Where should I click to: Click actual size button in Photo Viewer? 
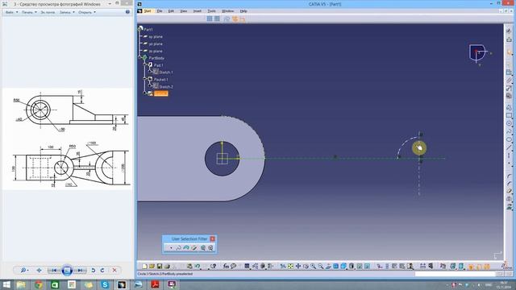(39, 271)
